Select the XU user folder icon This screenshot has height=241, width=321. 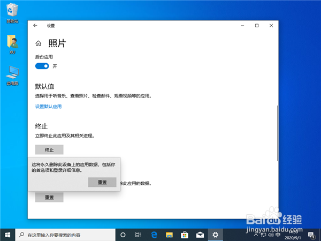(x=12, y=44)
